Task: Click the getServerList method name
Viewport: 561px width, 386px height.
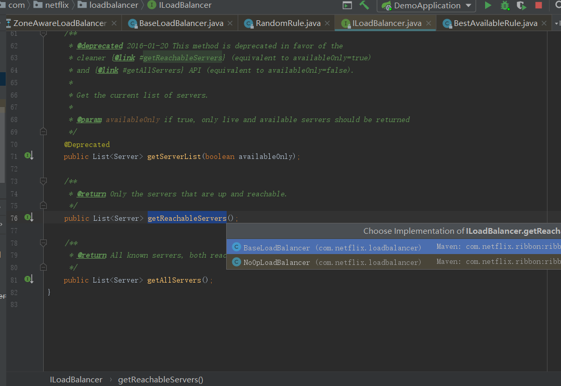Action: click(174, 156)
